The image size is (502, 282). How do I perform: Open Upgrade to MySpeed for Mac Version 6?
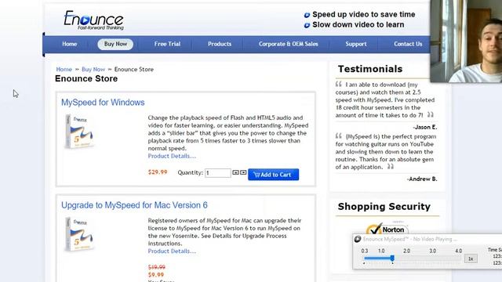click(x=134, y=205)
